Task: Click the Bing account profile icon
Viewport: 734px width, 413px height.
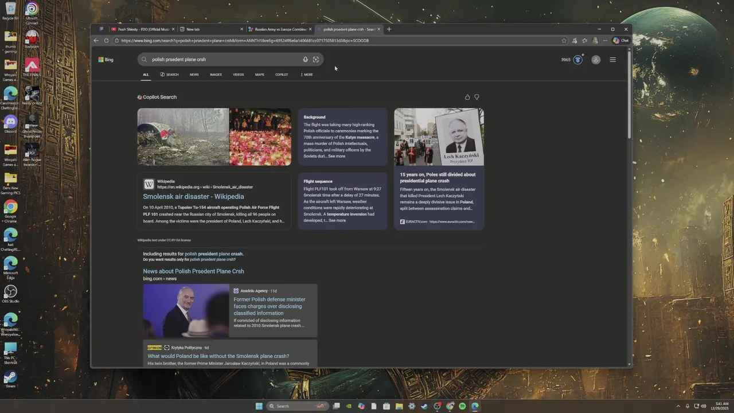Action: coord(596,60)
